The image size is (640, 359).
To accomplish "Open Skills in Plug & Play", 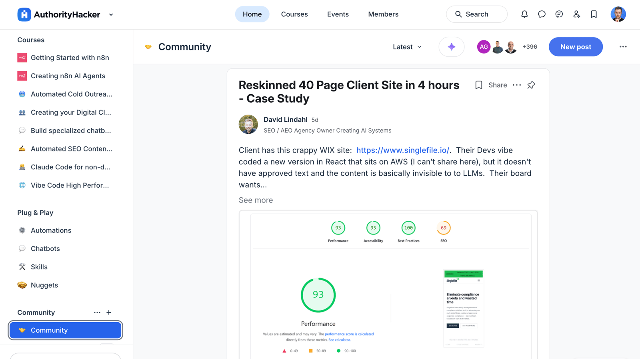I will pyautogui.click(x=65, y=267).
